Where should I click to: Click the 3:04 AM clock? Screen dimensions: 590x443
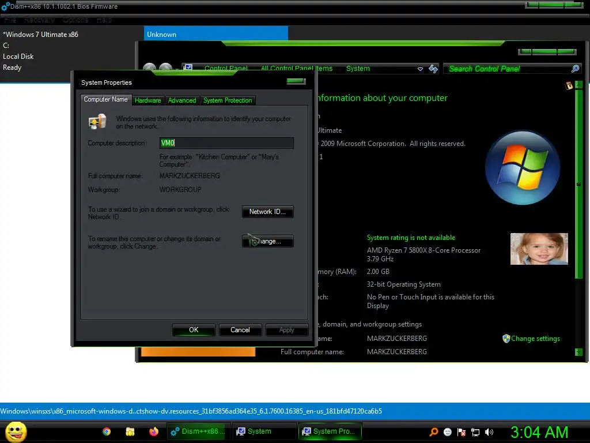coord(539,432)
